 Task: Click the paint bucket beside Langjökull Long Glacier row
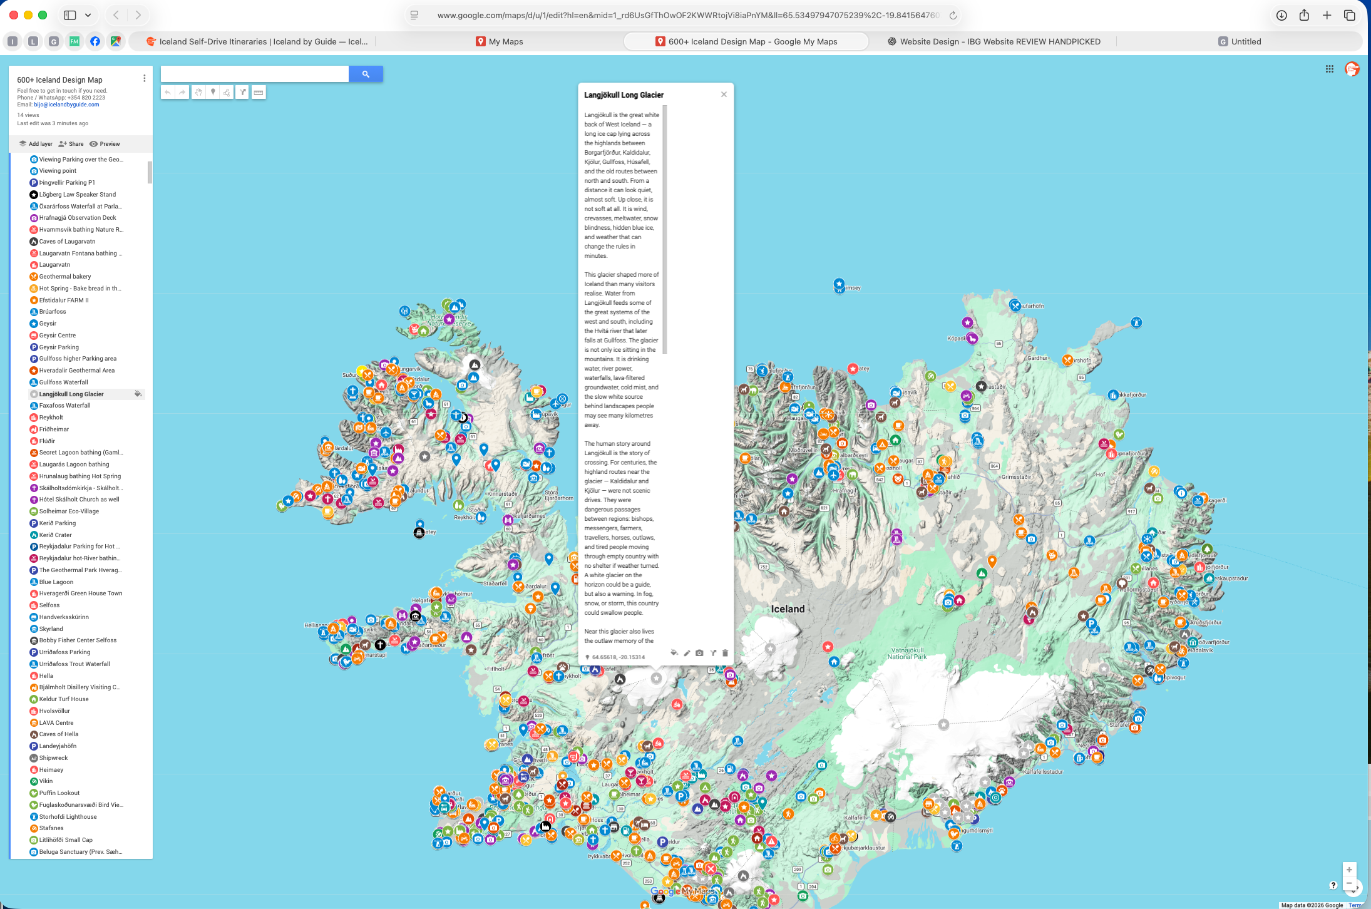pyautogui.click(x=138, y=394)
